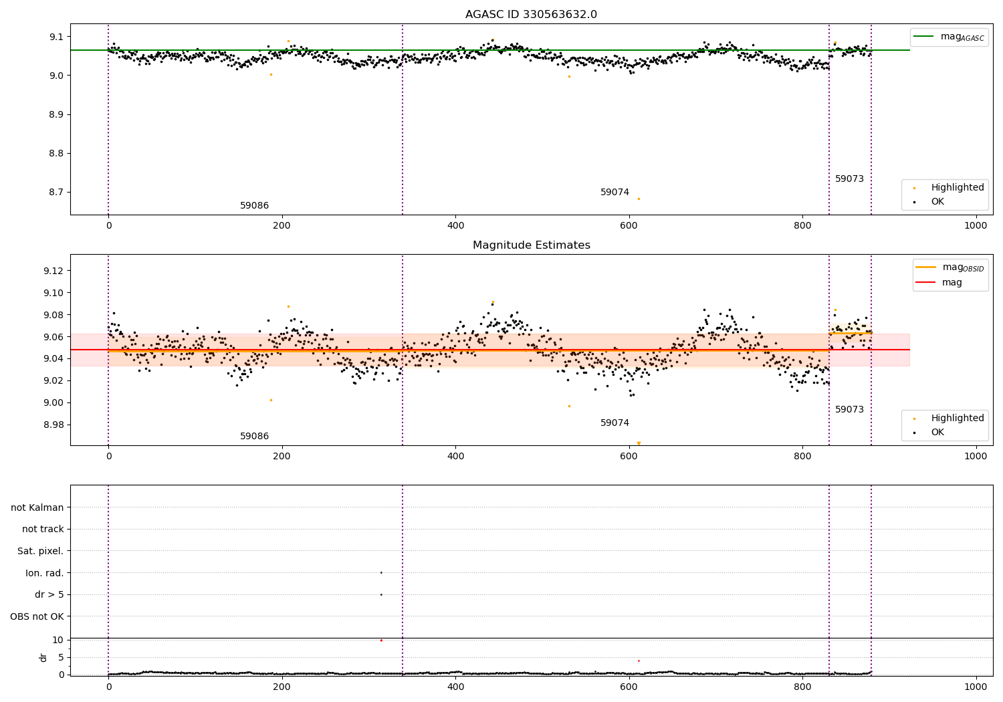This screenshot has height=702, width=1003.
Task: Click the '9.1' y-axis tick label
Action: click(x=57, y=36)
